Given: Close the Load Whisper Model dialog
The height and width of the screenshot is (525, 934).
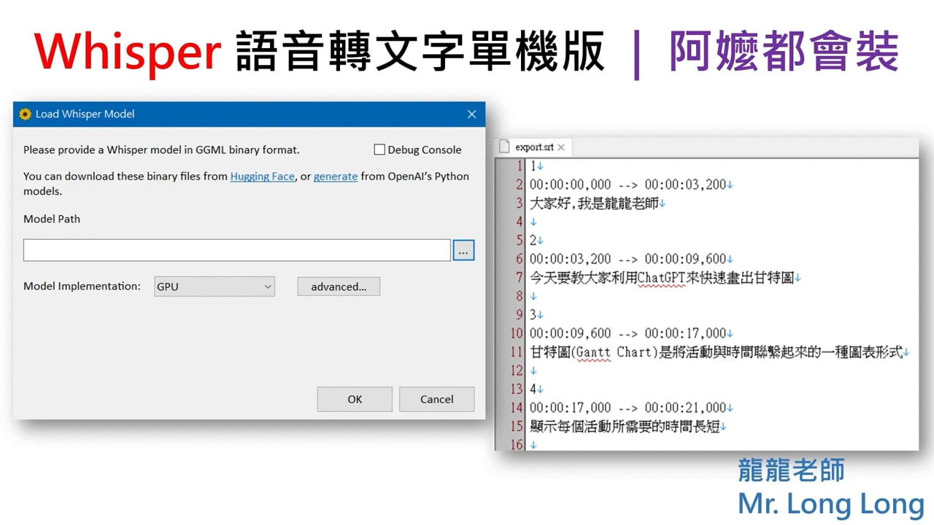Looking at the screenshot, I should [x=471, y=114].
